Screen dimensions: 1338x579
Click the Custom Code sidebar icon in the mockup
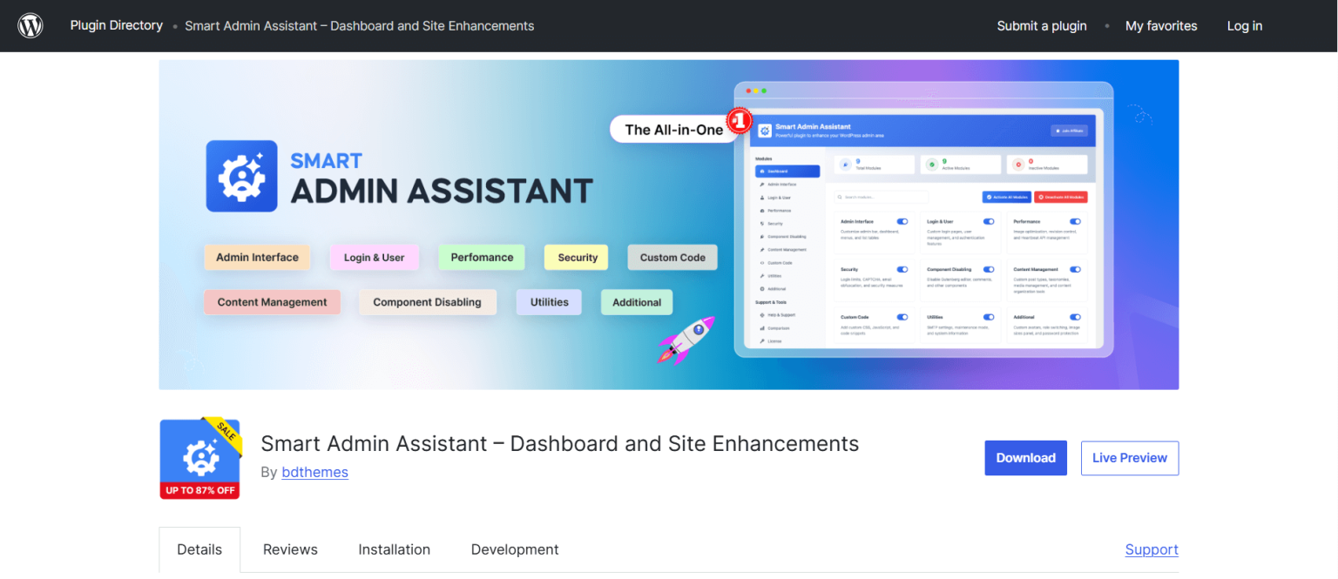762,263
